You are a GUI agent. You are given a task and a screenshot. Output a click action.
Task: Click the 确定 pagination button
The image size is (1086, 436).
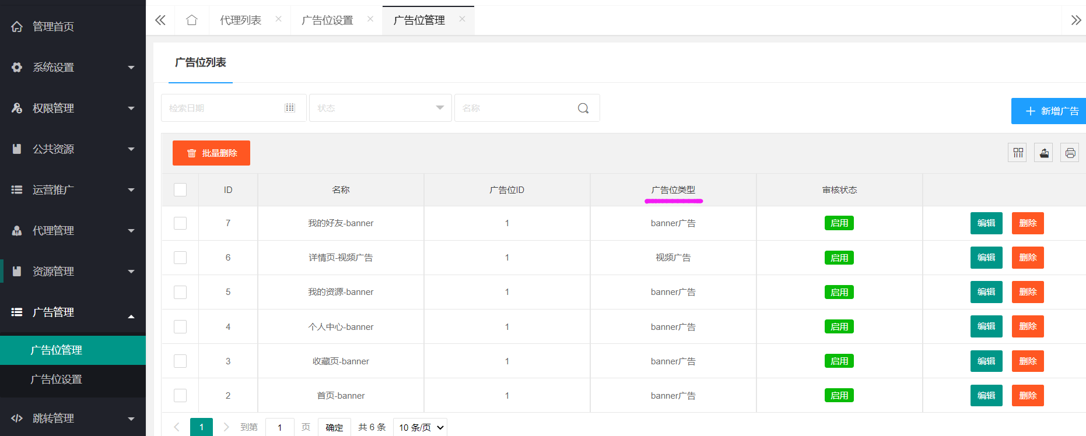click(x=334, y=427)
